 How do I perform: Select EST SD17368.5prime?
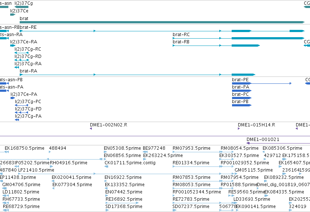(124, 207)
